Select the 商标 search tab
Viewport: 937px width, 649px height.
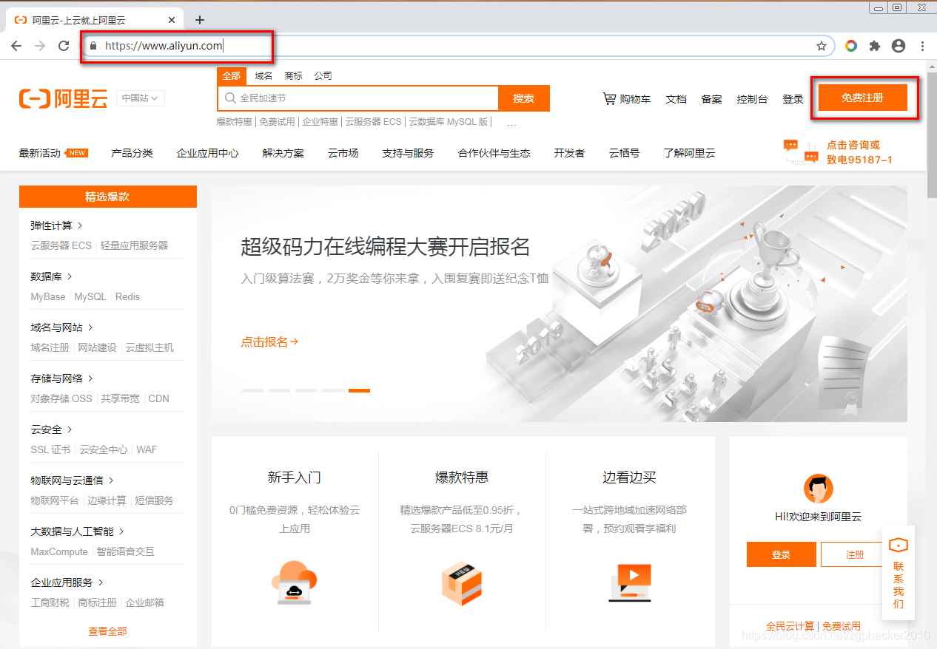tap(293, 76)
